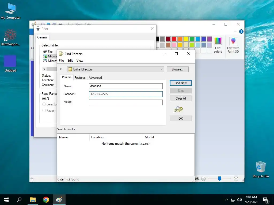Click the Paint taskbar icon
Screen dimensions: 274x205
pos(59,200)
